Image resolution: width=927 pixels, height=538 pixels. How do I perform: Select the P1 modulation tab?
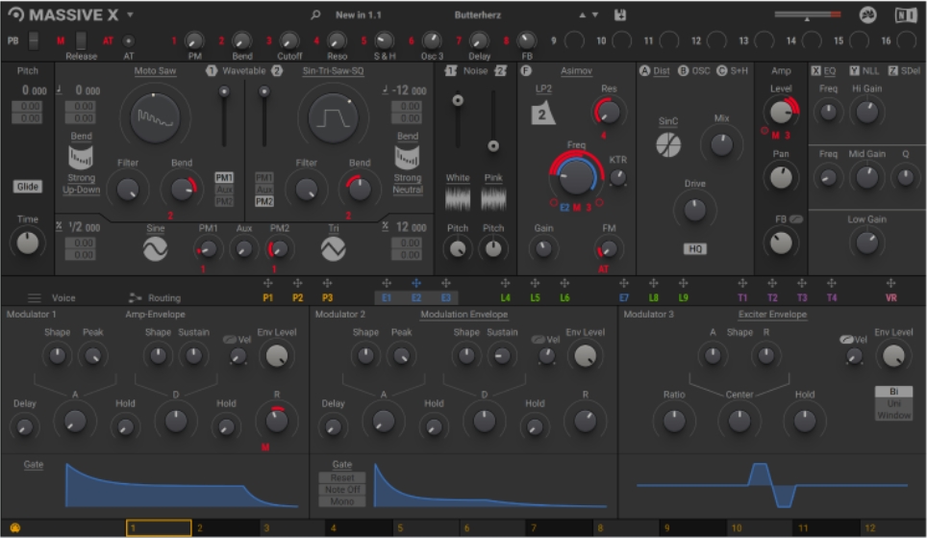tap(268, 297)
